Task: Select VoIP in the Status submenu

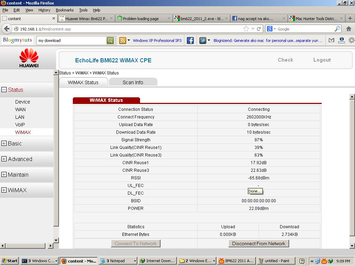Action: click(x=20, y=125)
